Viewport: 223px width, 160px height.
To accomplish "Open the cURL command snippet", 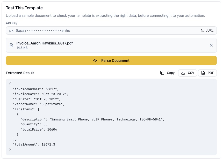I will coord(207,31).
